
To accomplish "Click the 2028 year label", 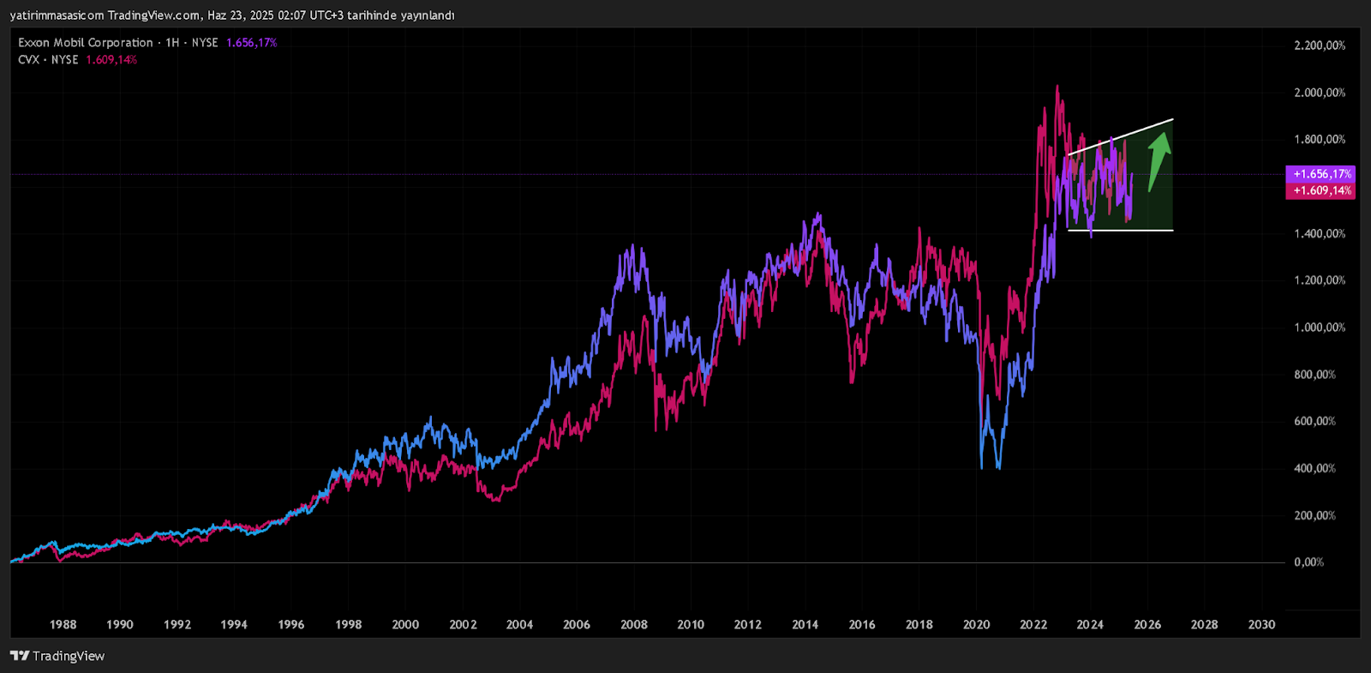I will (1204, 624).
